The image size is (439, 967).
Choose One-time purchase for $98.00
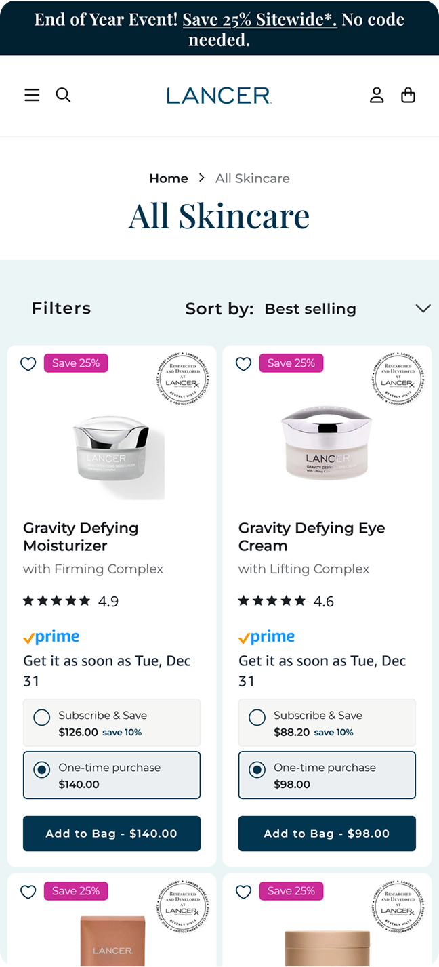(257, 770)
